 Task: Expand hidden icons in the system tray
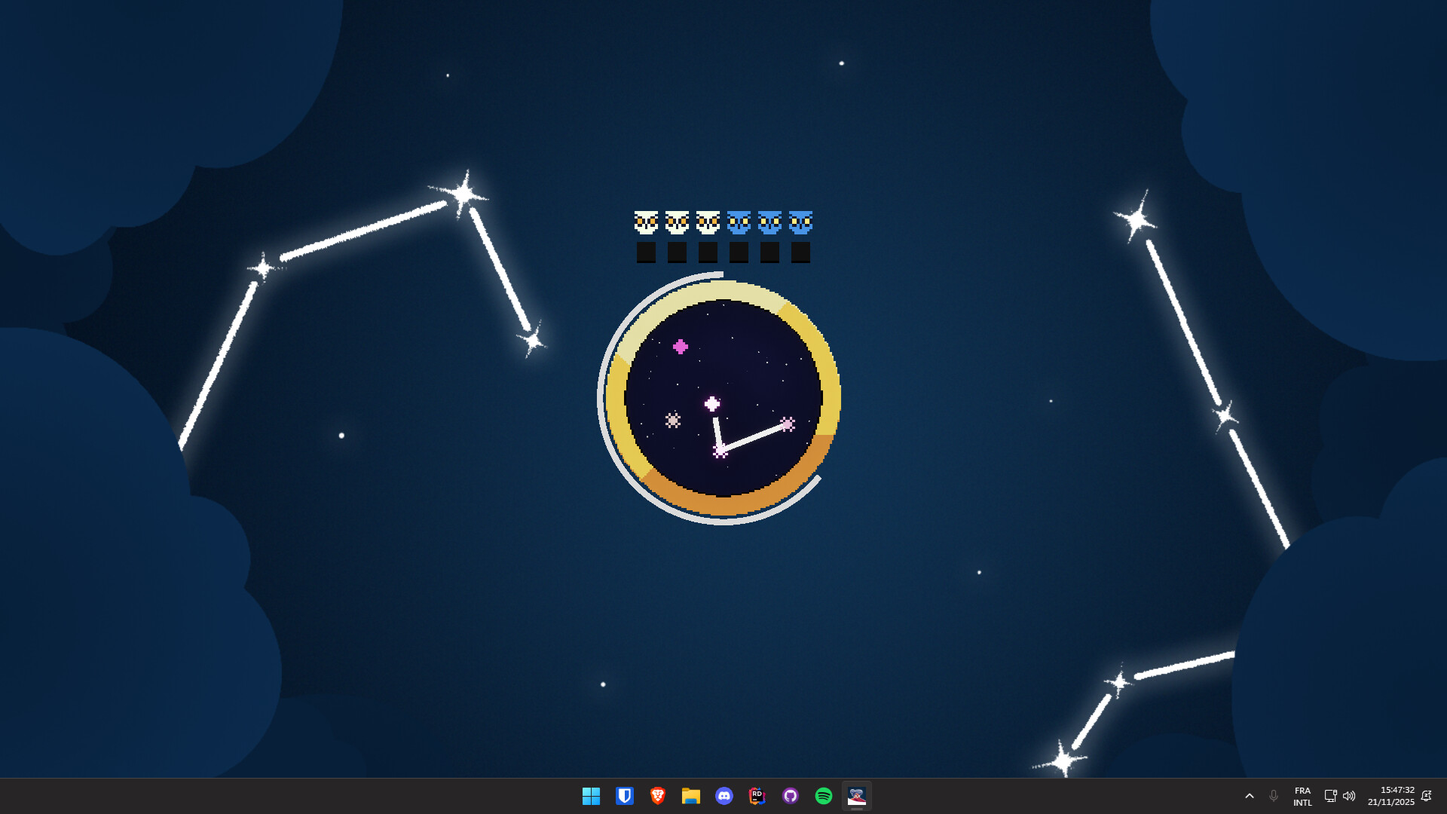pos(1250,796)
